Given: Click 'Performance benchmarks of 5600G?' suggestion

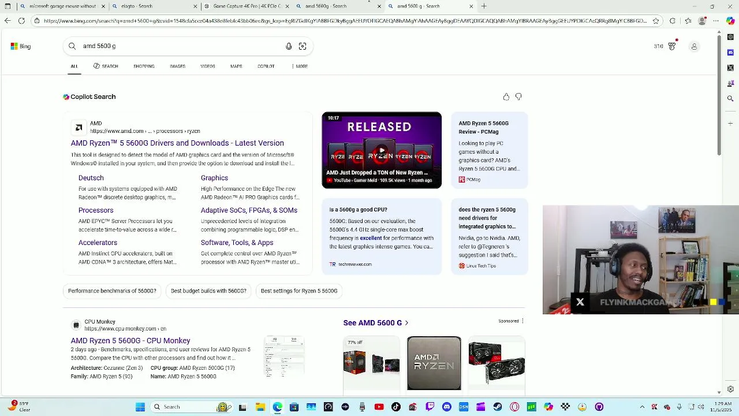Looking at the screenshot, I should tap(112, 291).
